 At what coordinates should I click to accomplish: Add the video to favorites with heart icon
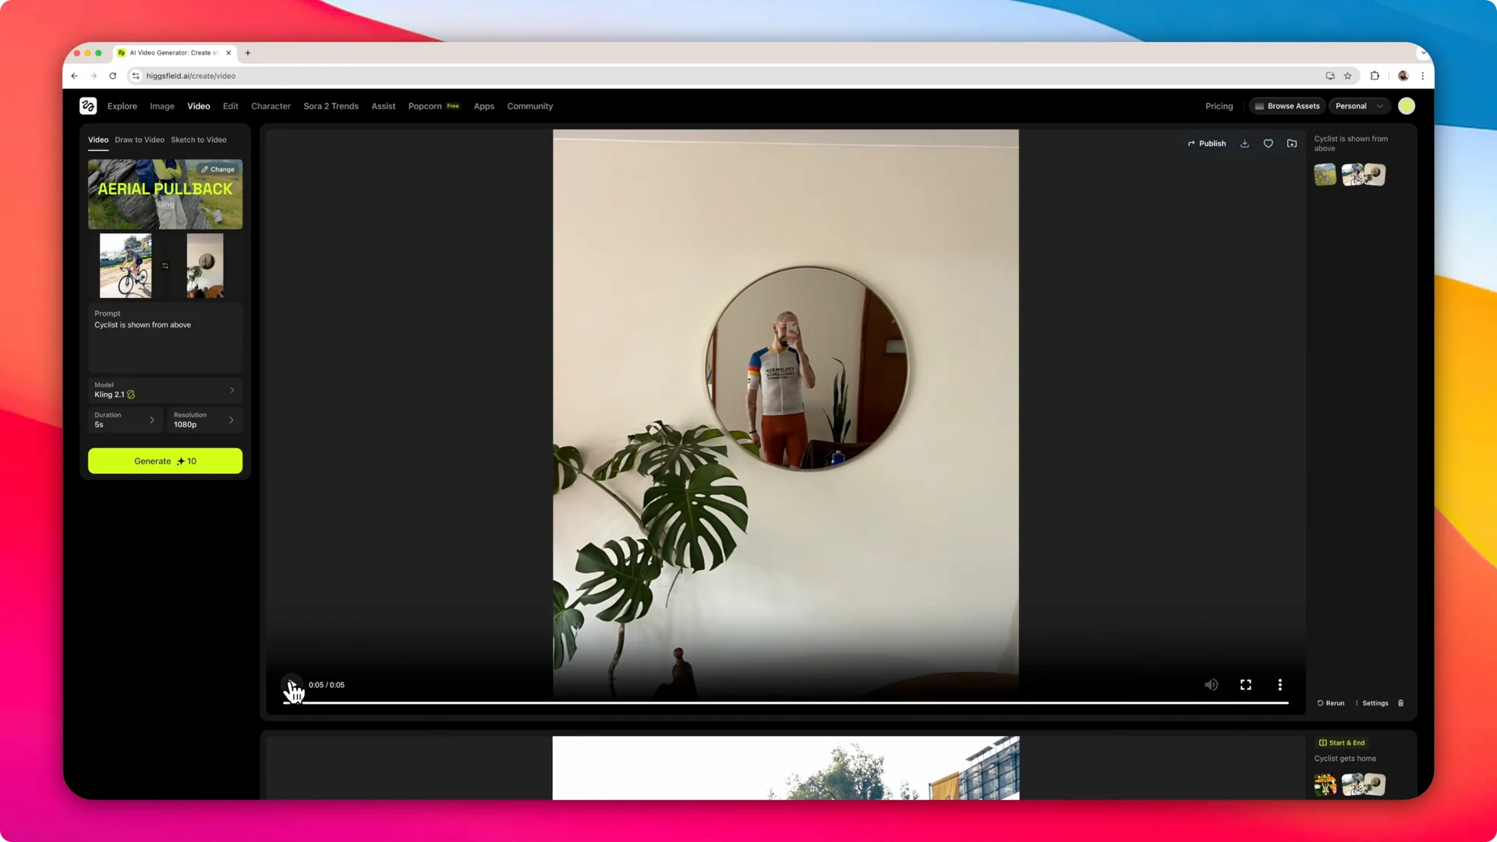click(x=1268, y=143)
